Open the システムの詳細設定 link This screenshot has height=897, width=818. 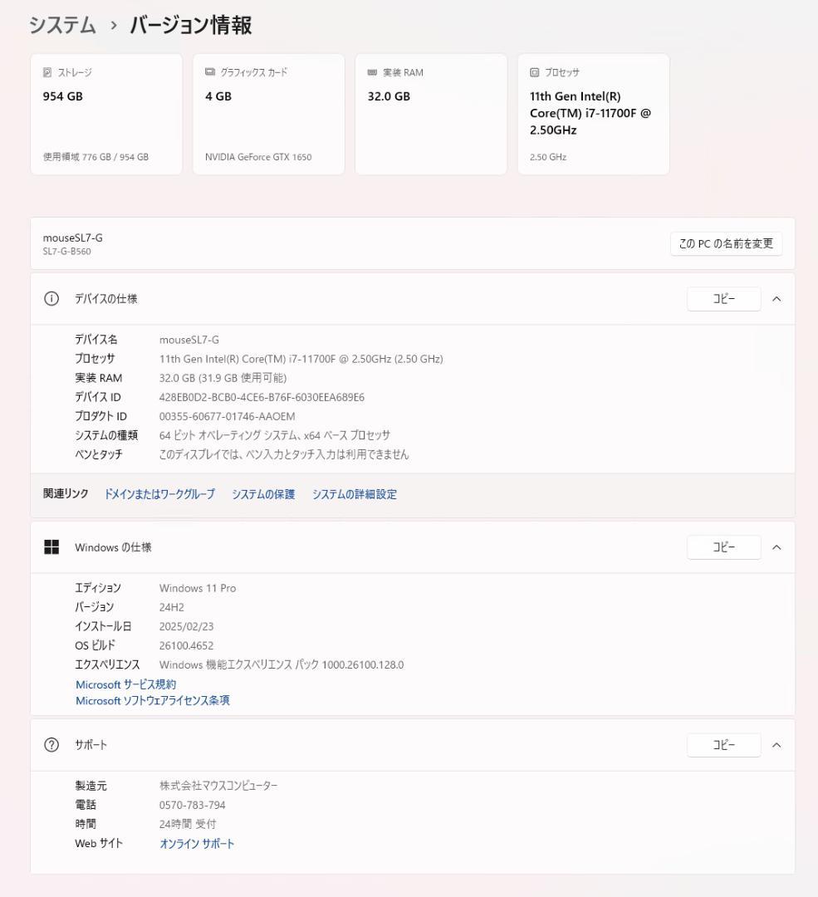click(x=354, y=494)
